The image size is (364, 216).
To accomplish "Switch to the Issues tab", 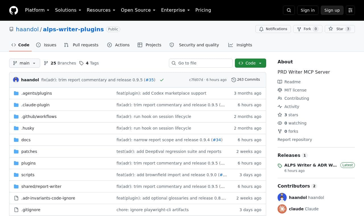I will (46, 45).
